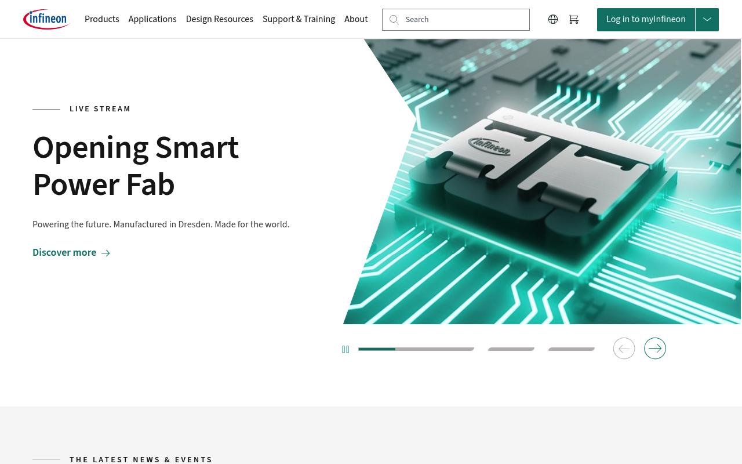Jump to the third carousel slide indicator
742x464 pixels.
coord(572,349)
